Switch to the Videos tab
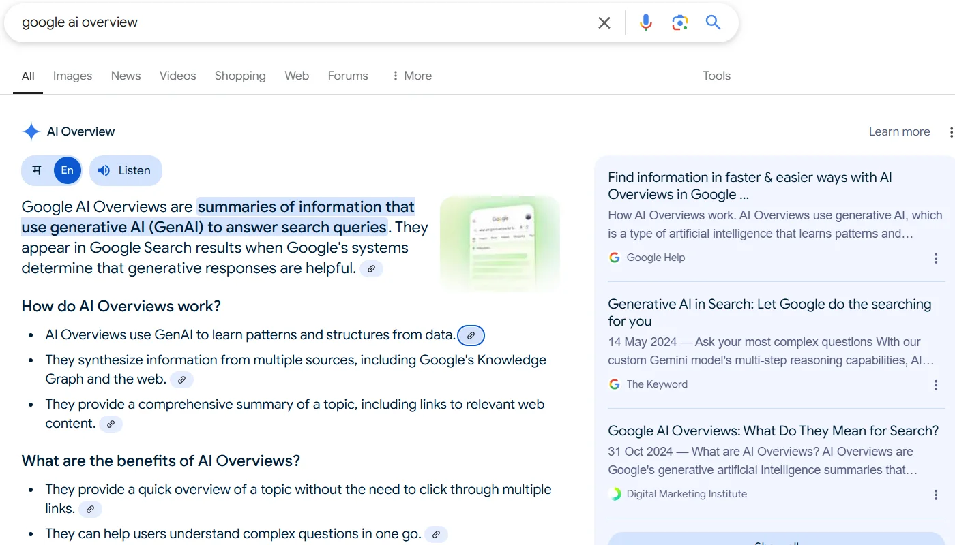 tap(178, 76)
